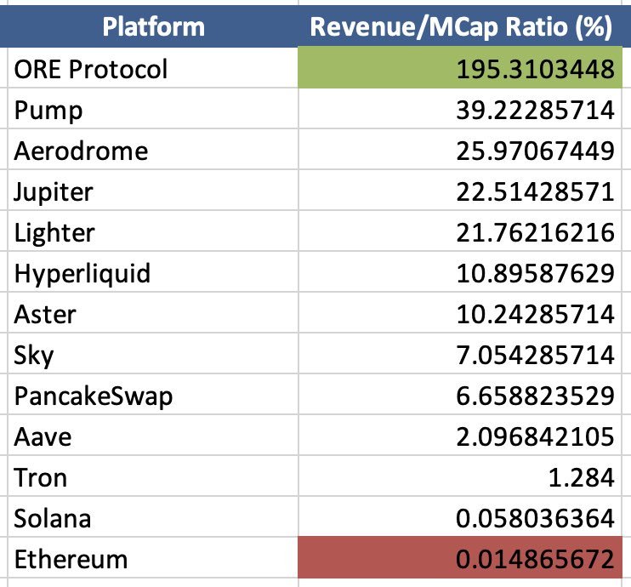This screenshot has width=631, height=587.
Task: Select the value 10.89587629
Action: coord(460,272)
